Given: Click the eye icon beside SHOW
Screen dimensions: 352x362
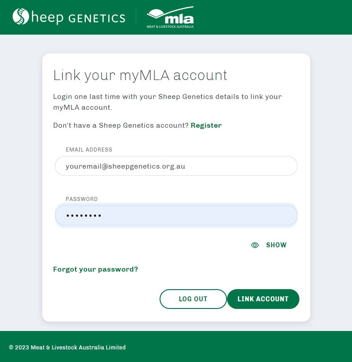Looking at the screenshot, I should click(x=255, y=245).
